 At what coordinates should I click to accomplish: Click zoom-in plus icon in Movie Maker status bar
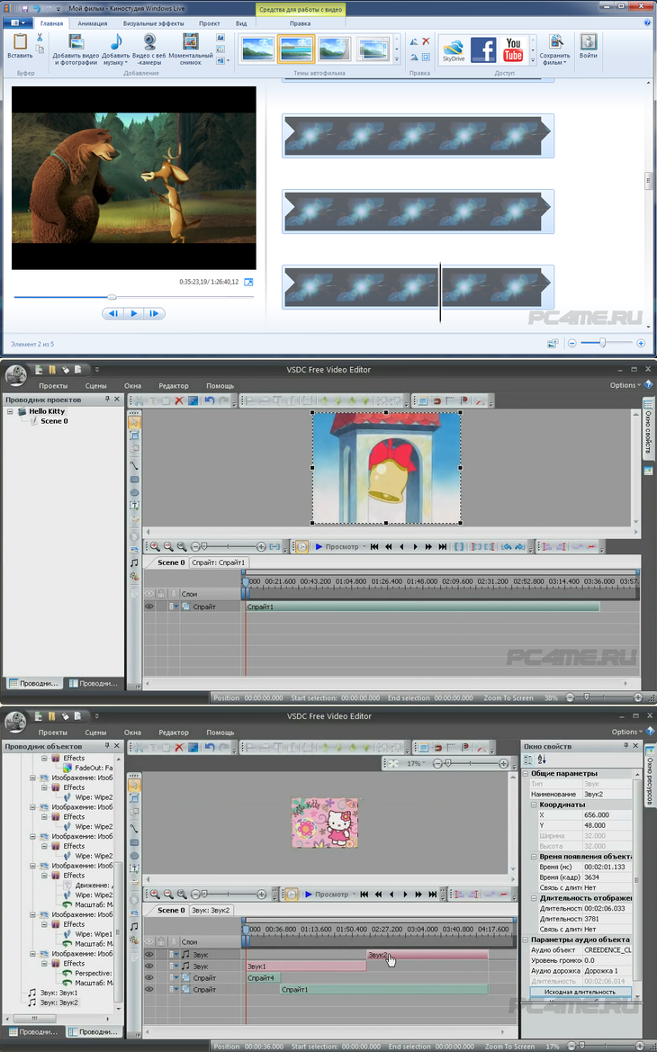point(641,343)
